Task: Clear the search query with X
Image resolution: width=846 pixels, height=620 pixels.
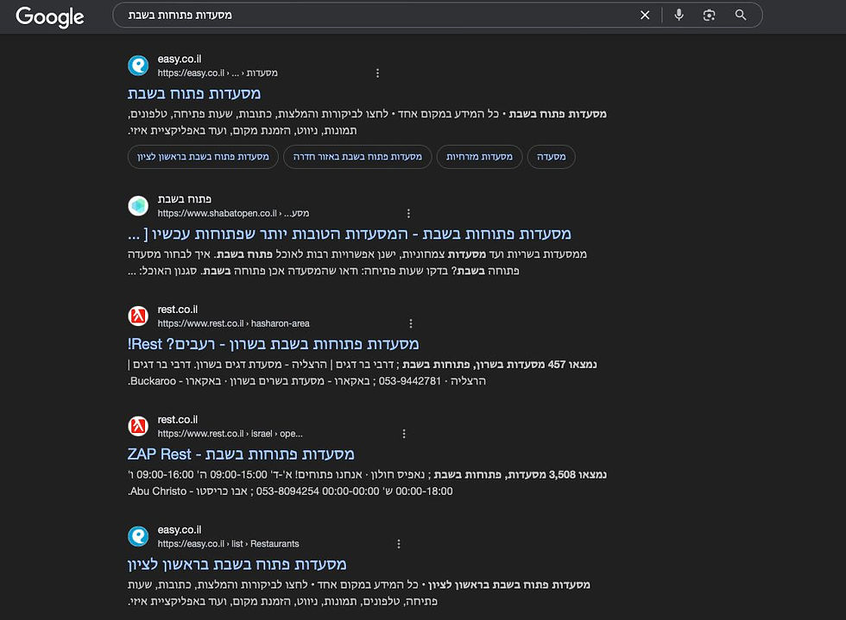Action: click(x=645, y=16)
